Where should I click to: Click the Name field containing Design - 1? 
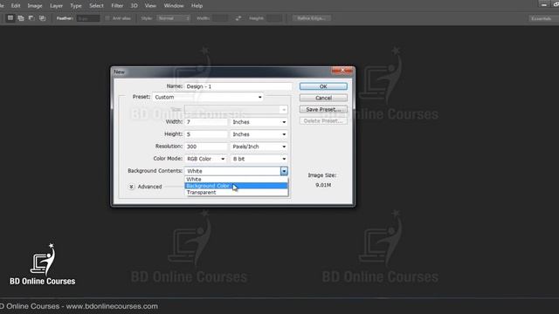[x=238, y=86]
